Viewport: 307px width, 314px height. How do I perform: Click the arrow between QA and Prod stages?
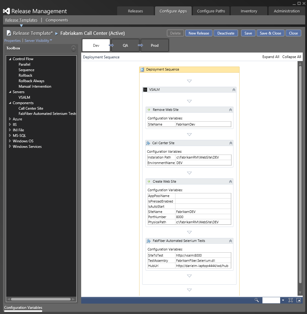pos(140,45)
